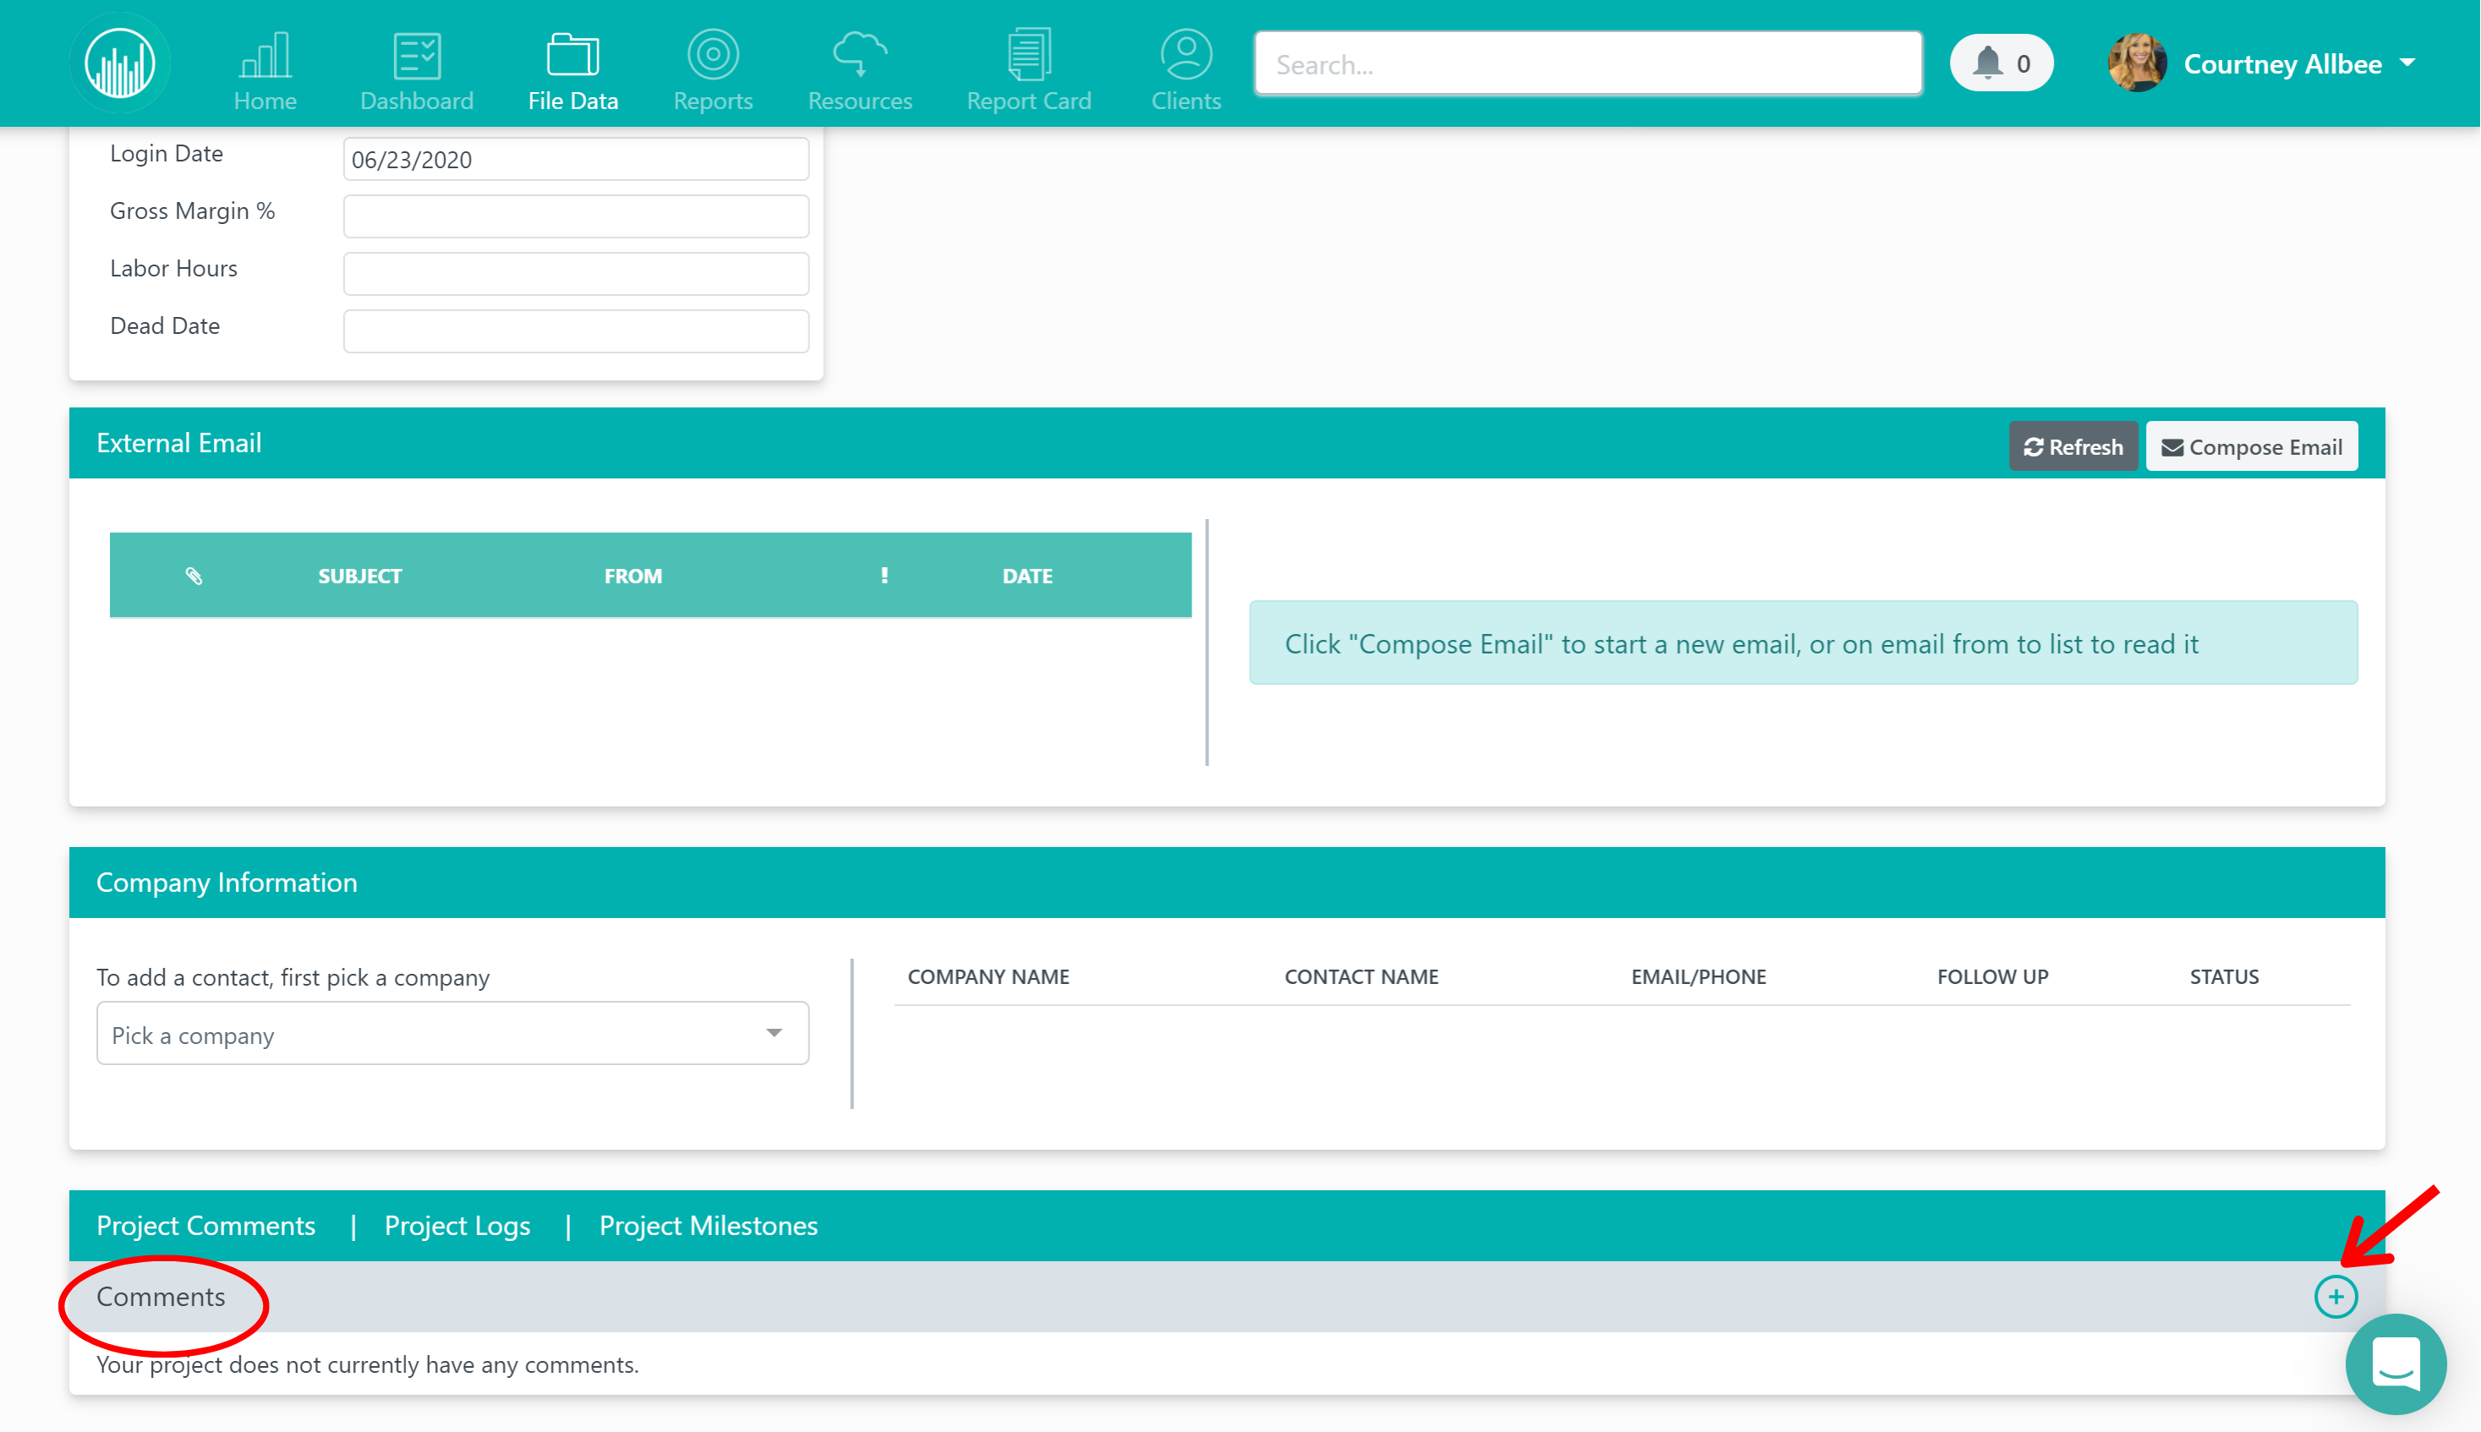Click the COMPANY NAME column header
This screenshot has width=2481, height=1432.
(988, 976)
